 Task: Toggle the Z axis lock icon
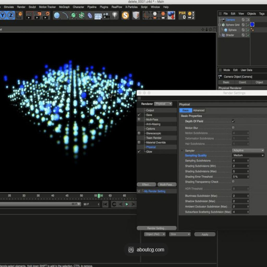click(x=11, y=15)
